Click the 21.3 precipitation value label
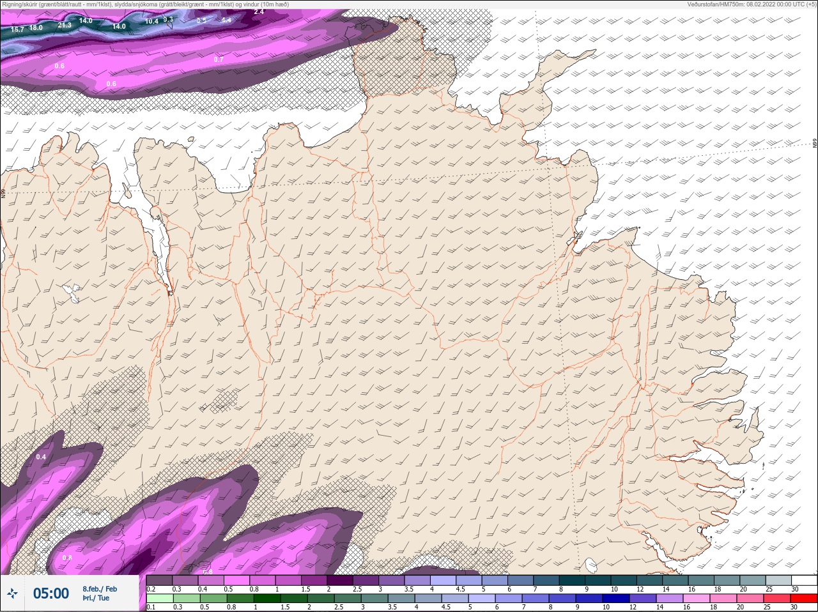 65,25
